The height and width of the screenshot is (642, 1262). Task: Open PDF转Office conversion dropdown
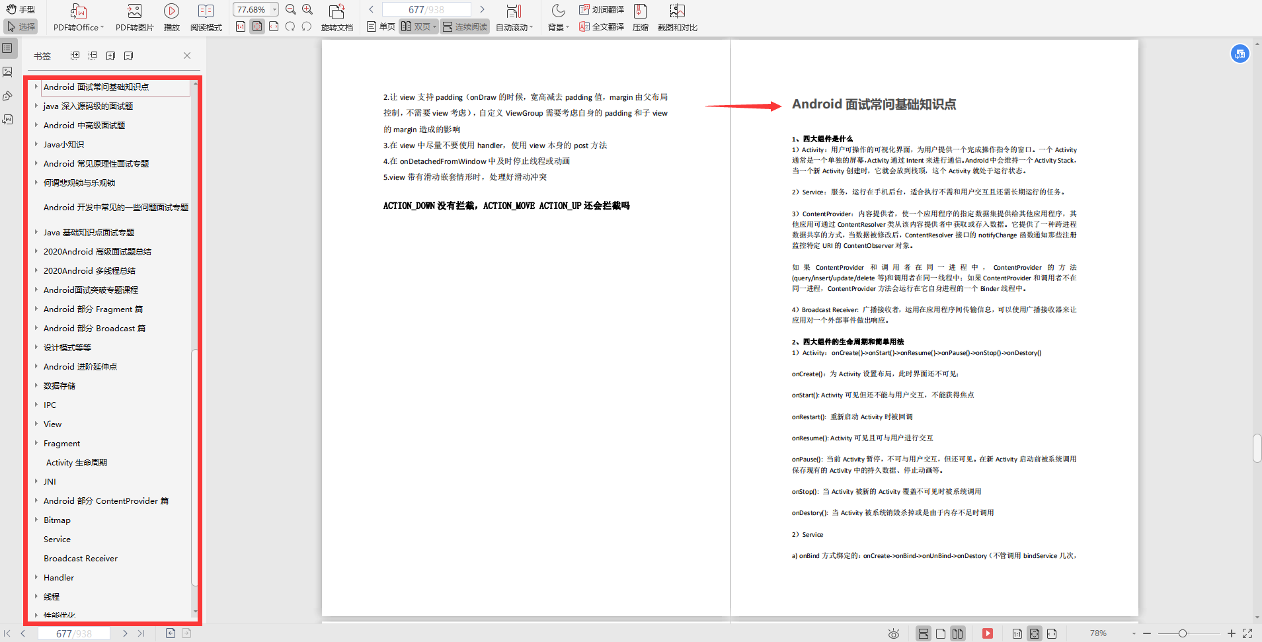click(x=79, y=18)
